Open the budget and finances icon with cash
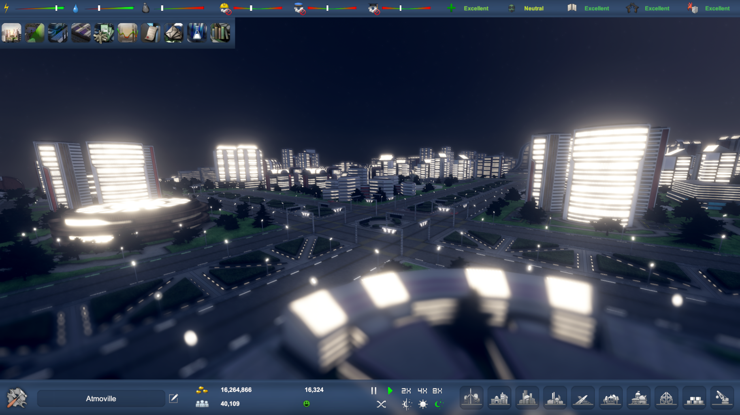Image resolution: width=740 pixels, height=415 pixels. point(104,33)
